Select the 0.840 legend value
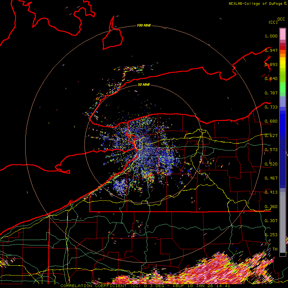This screenshot has width=288, height=288. click(x=271, y=79)
